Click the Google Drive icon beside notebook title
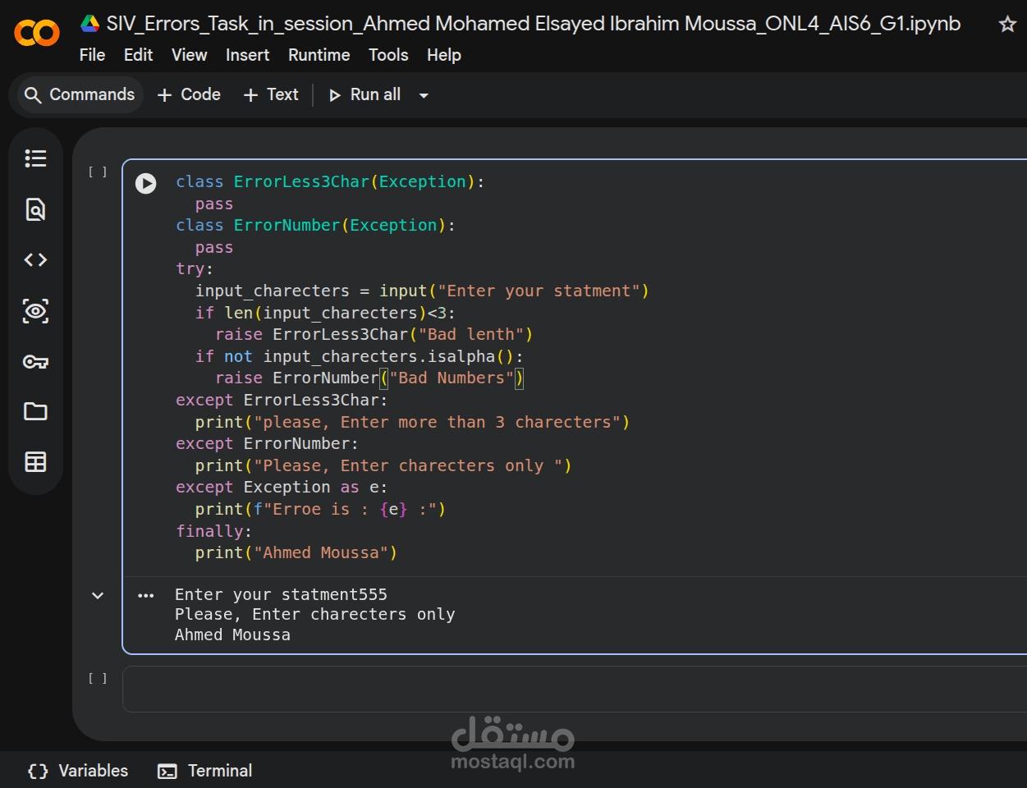The image size is (1027, 788). point(89,24)
